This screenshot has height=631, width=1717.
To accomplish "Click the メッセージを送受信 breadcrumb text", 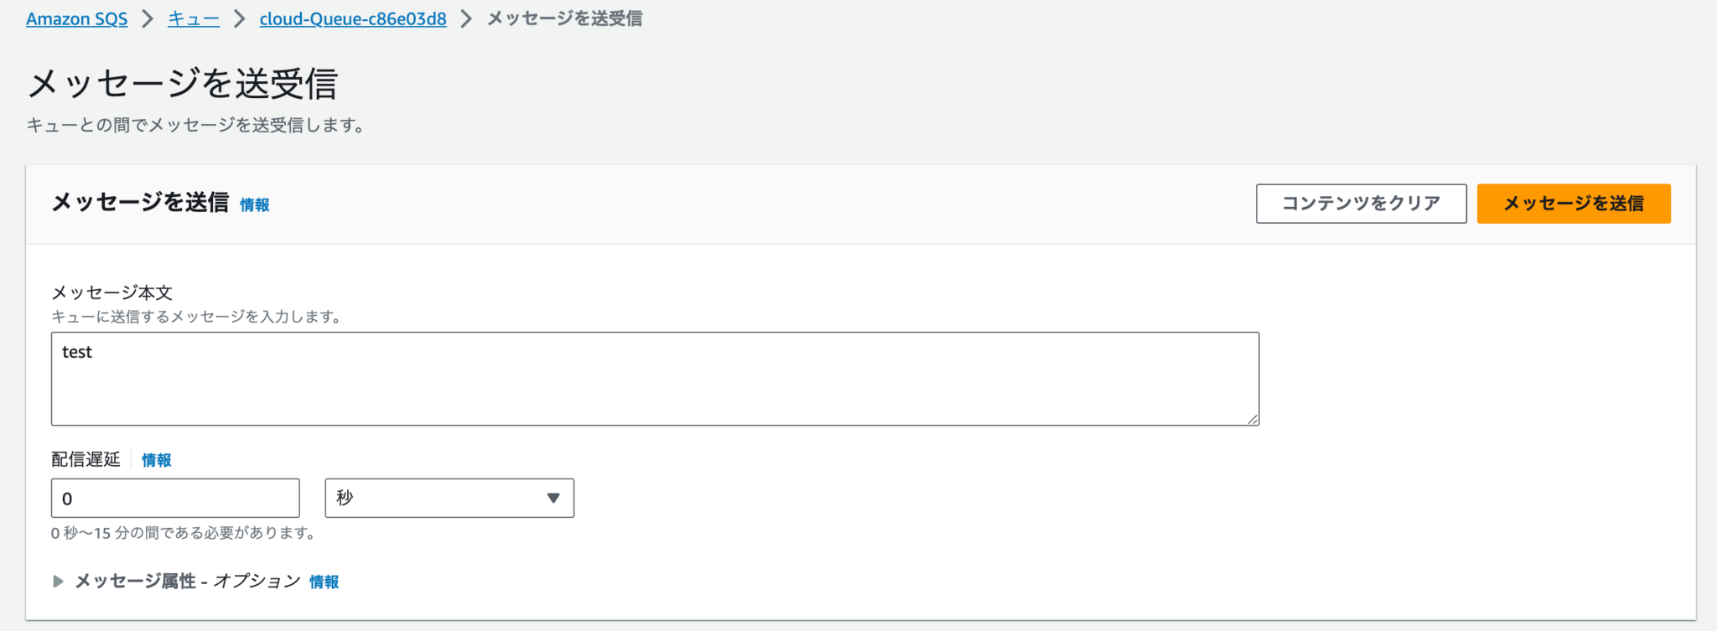I will coord(563,18).
